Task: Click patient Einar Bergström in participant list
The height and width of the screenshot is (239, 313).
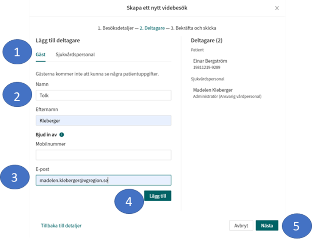Action: 210,61
